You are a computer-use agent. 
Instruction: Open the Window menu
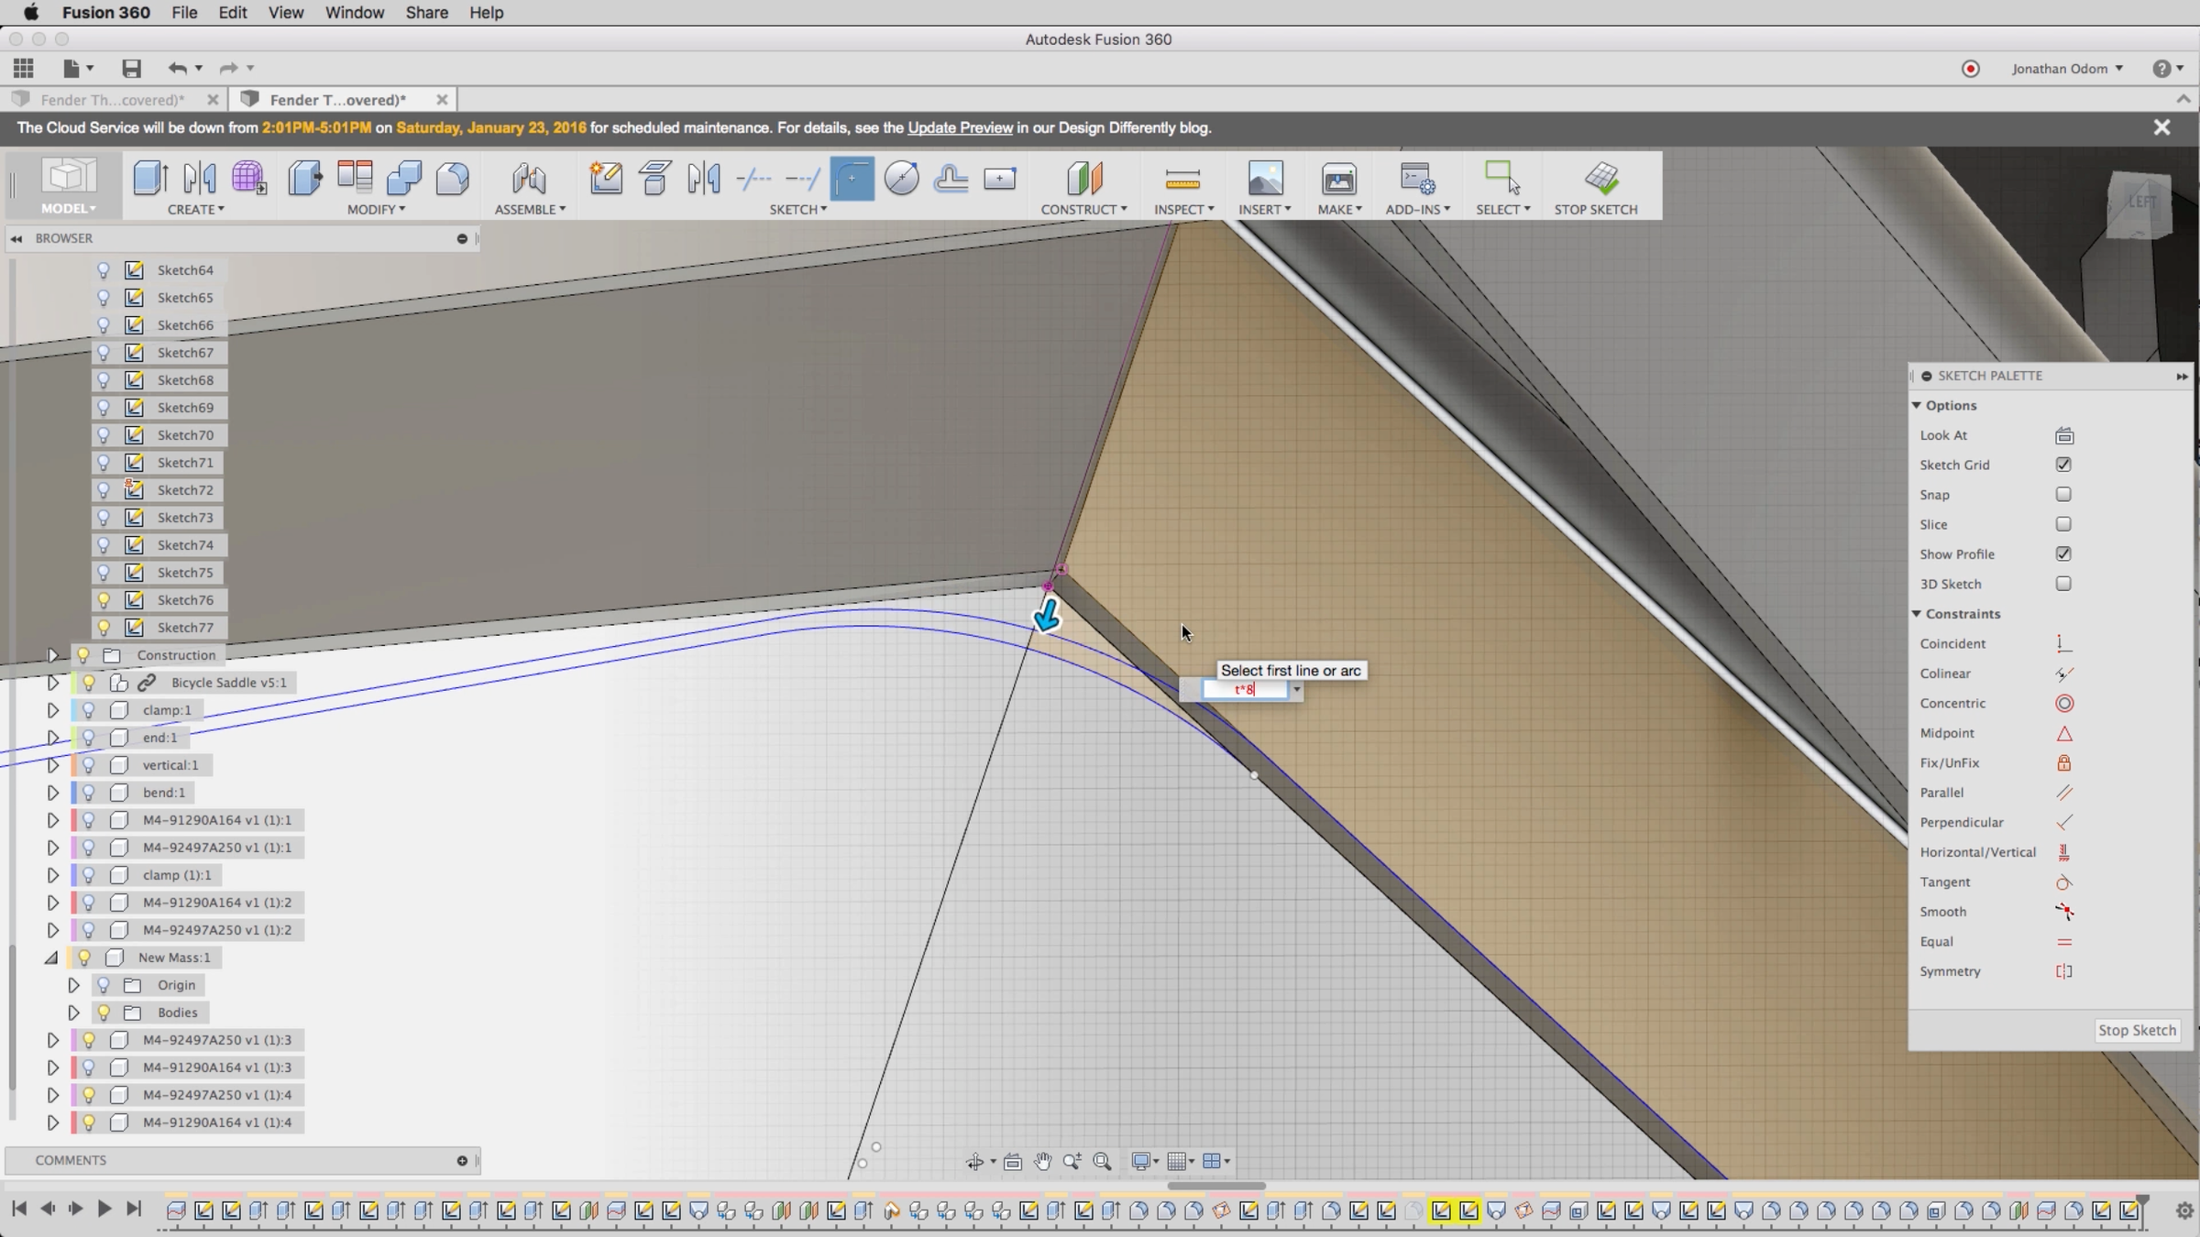click(x=354, y=13)
